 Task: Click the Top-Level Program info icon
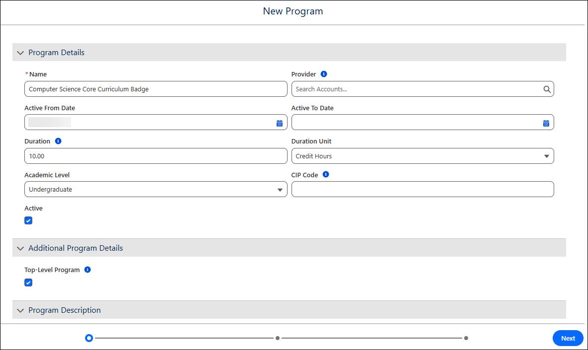pyautogui.click(x=88, y=270)
